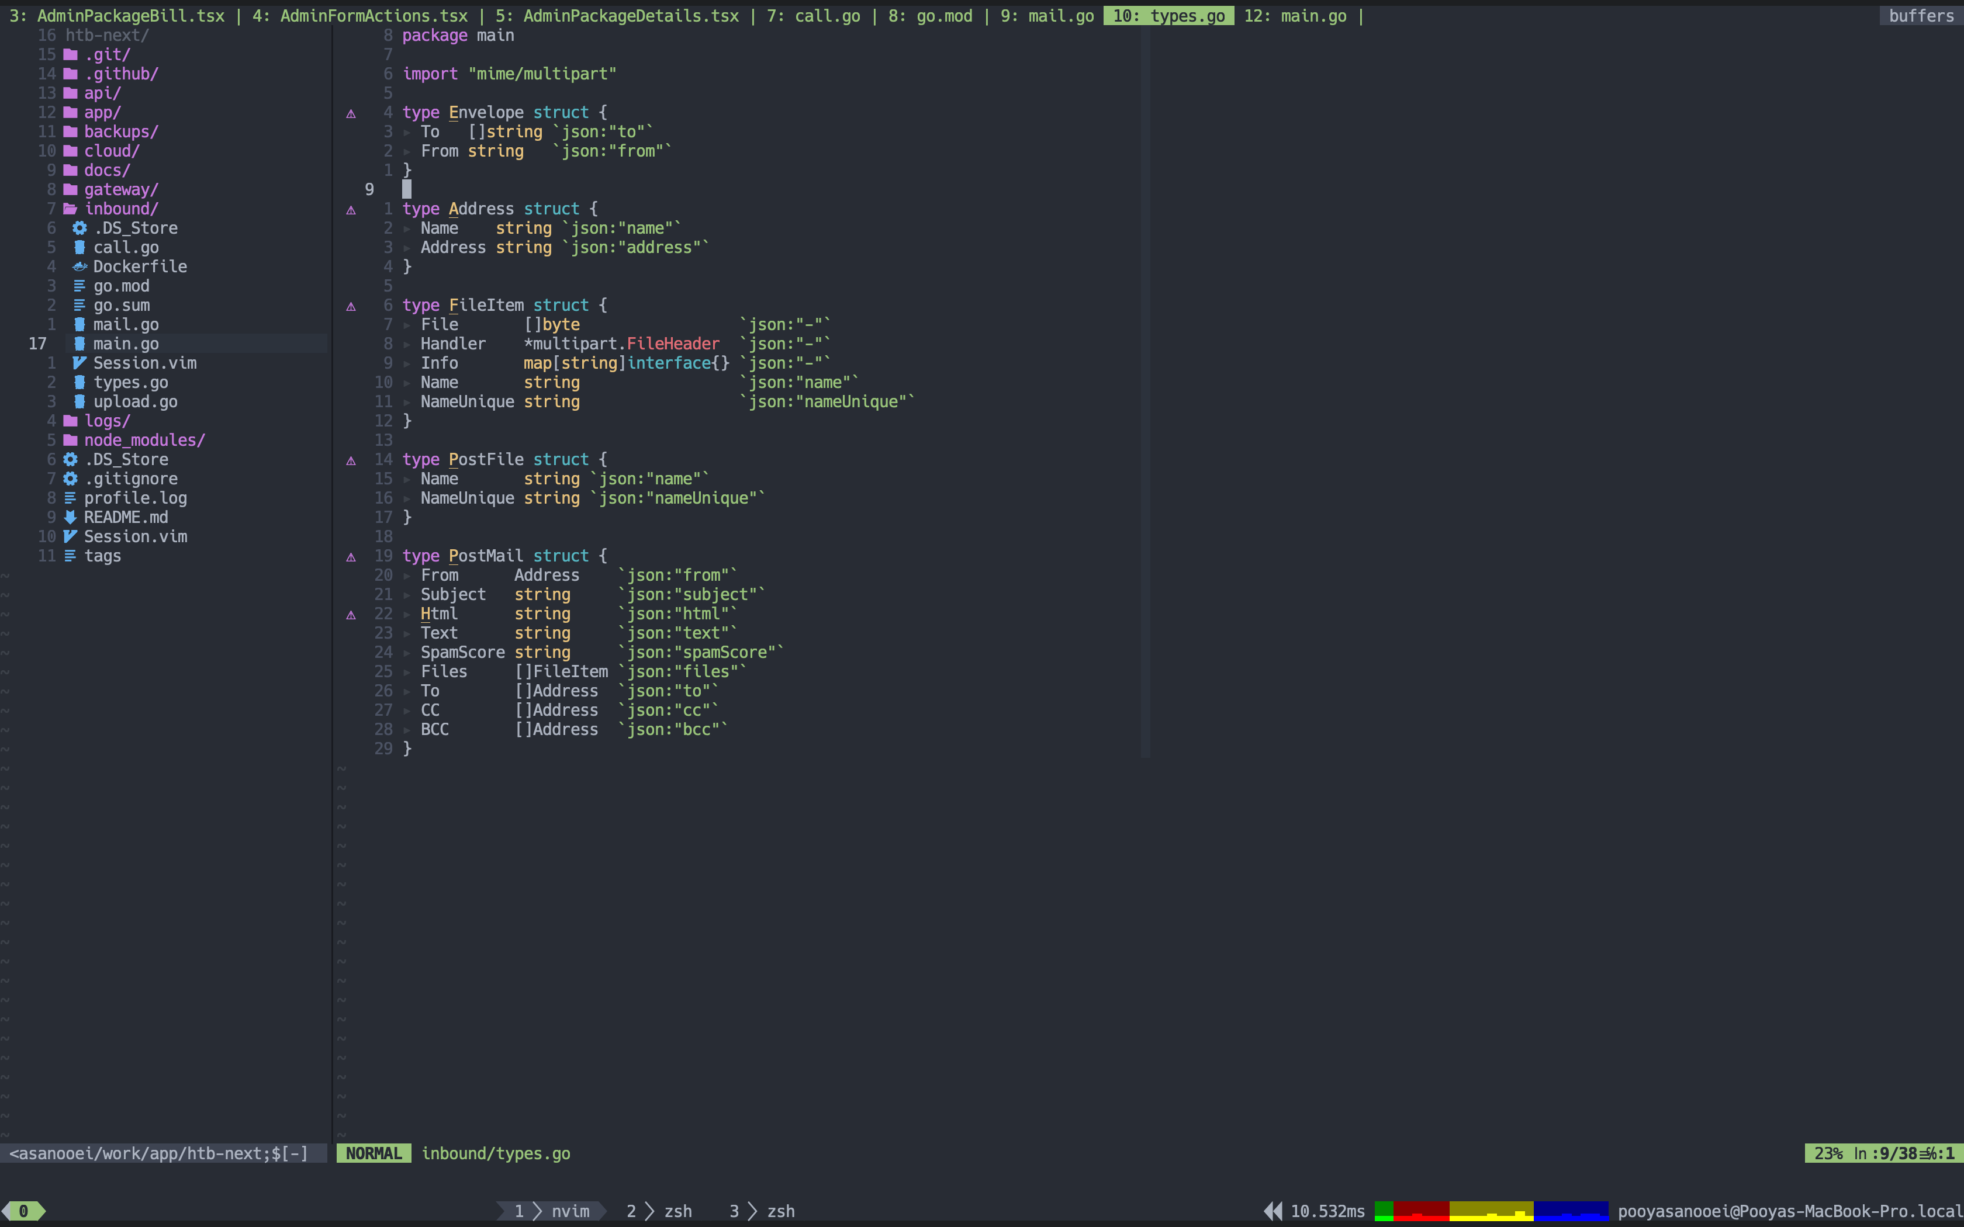Click the warning triangle beside type Envelope
The height and width of the screenshot is (1227, 1964).
pyautogui.click(x=351, y=113)
